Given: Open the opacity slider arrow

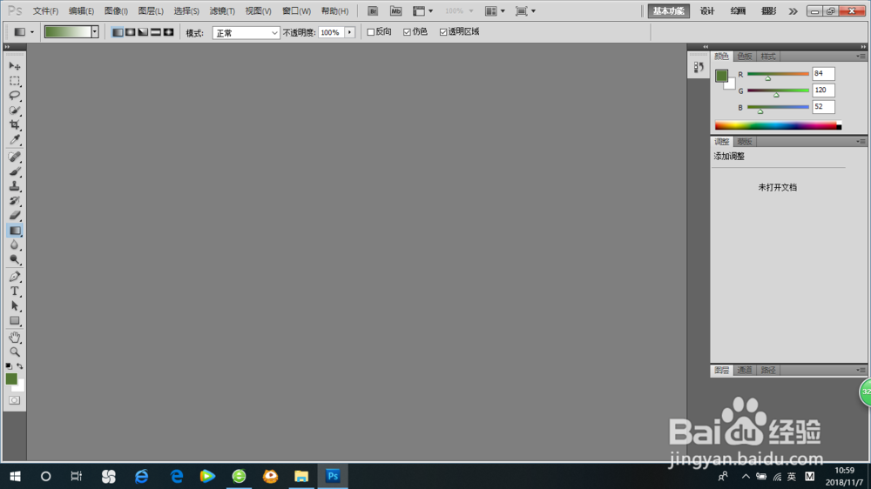Looking at the screenshot, I should tap(350, 33).
